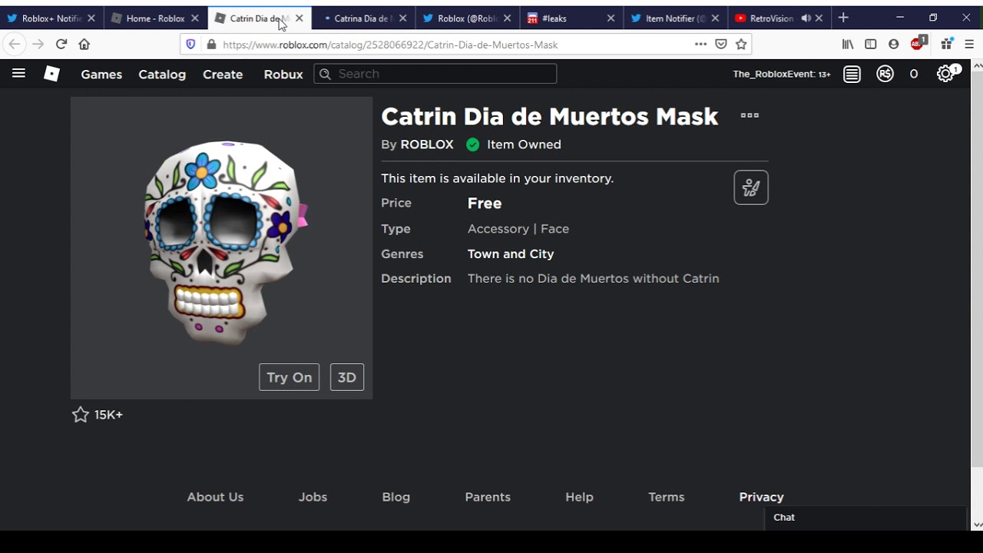983x553 pixels.
Task: Open the Robux navigation link
Action: point(283,75)
